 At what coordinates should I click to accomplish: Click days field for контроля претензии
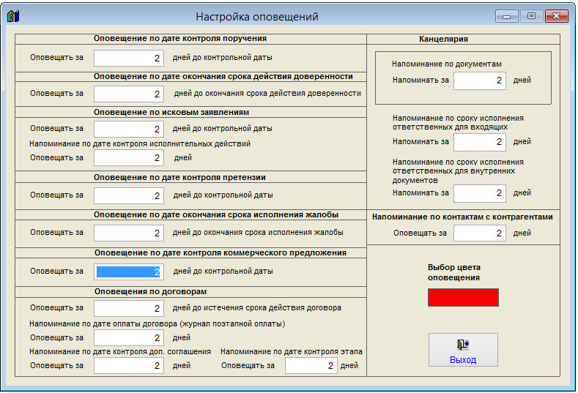click(x=129, y=195)
